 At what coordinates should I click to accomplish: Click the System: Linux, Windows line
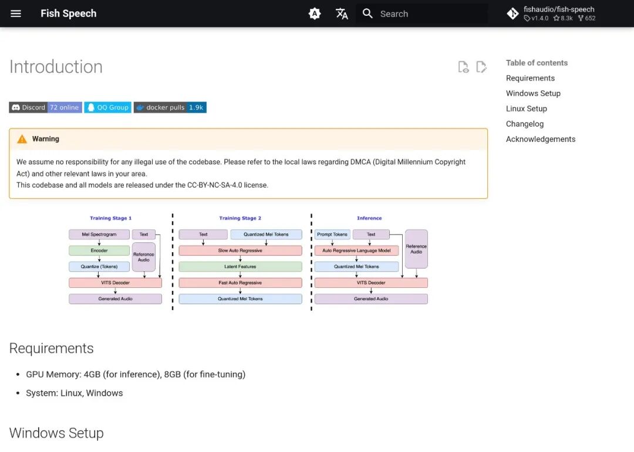click(75, 393)
